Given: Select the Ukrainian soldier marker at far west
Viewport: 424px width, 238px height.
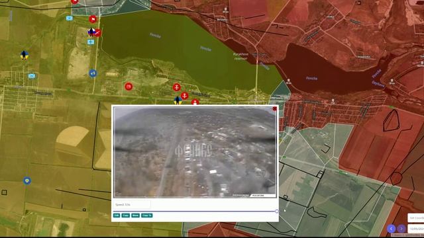Looking at the screenshot, I should 24,55.
